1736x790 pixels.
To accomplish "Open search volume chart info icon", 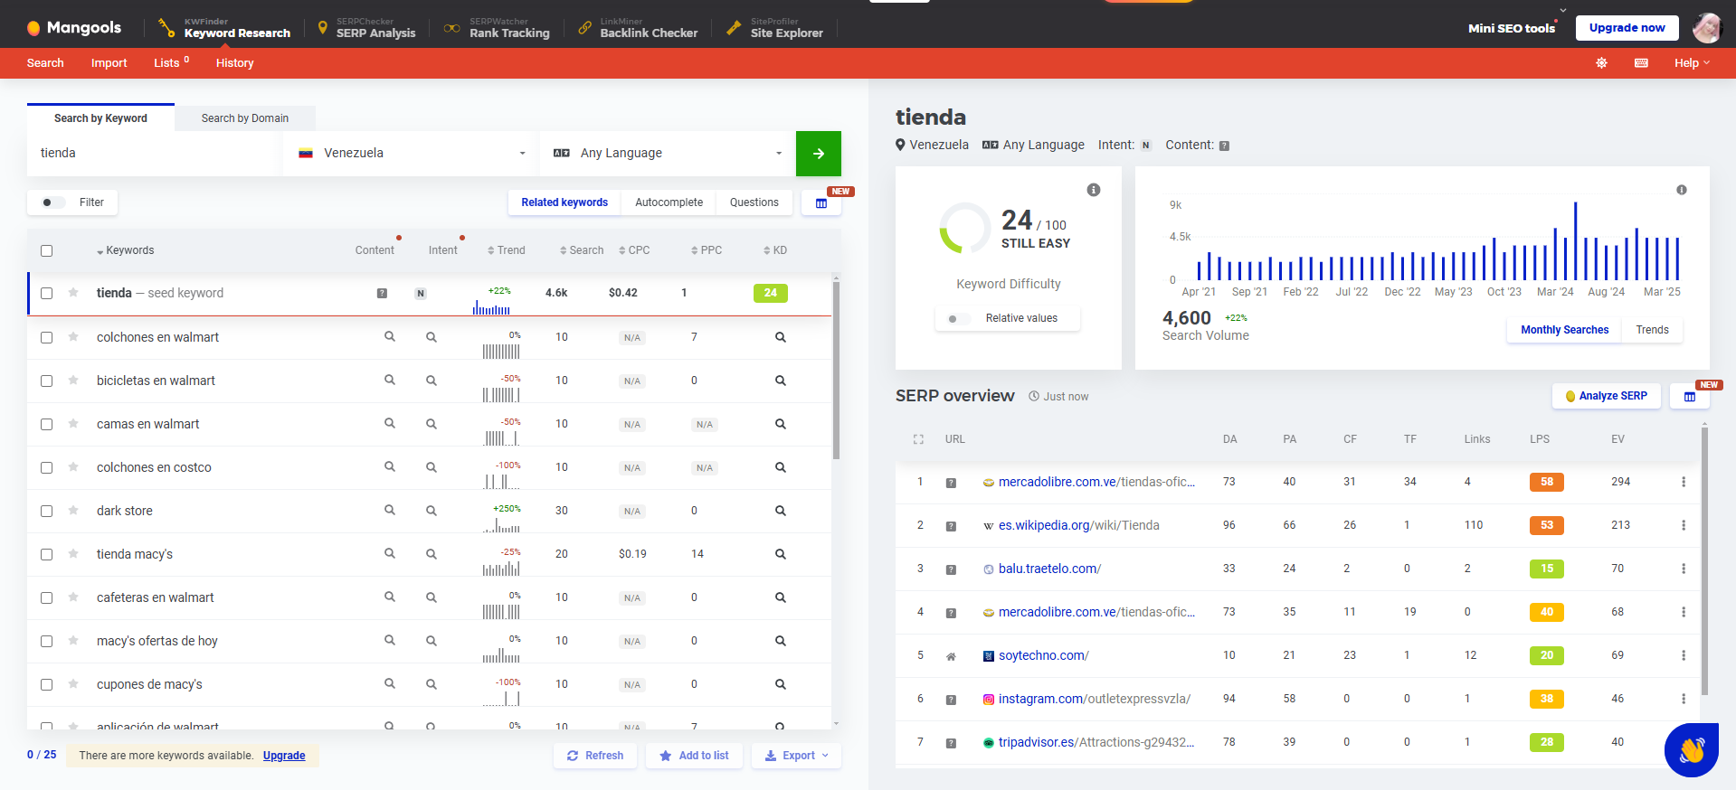I will tap(1682, 190).
